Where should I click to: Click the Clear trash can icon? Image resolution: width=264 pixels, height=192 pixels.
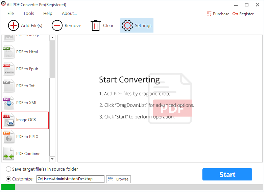pyautogui.click(x=95, y=25)
